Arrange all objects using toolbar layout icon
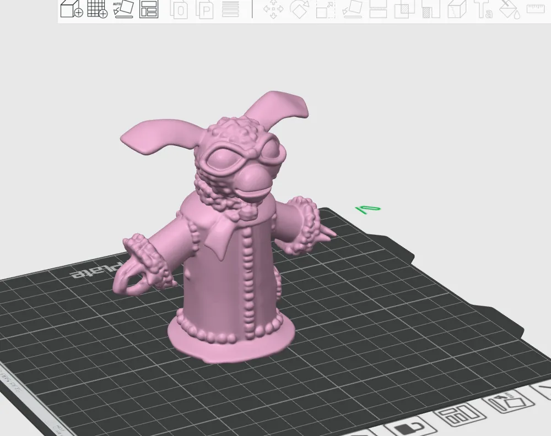Image resolution: width=551 pixels, height=436 pixels. (149, 9)
